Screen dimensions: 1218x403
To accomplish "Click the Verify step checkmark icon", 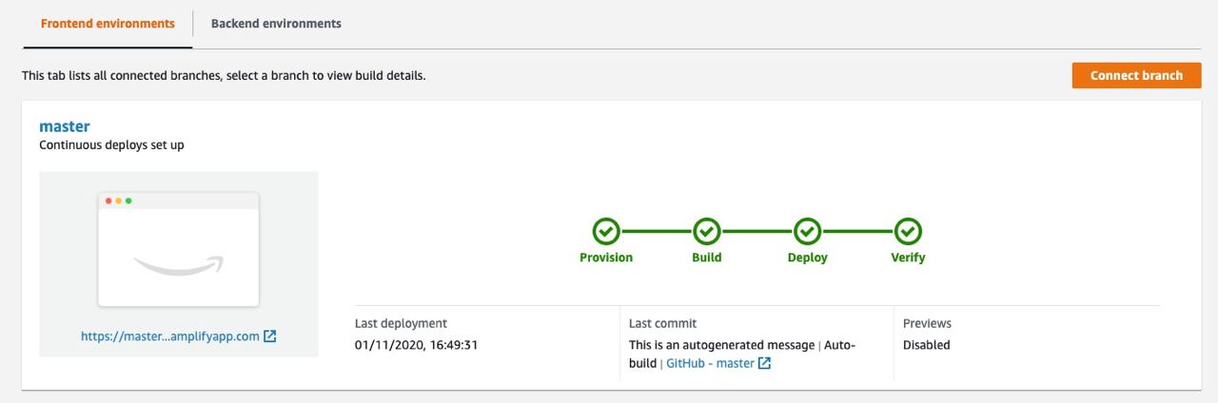I will 908,231.
